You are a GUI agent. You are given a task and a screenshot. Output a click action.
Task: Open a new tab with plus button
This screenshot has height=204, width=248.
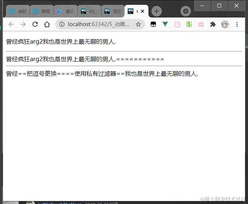pyautogui.click(x=157, y=11)
